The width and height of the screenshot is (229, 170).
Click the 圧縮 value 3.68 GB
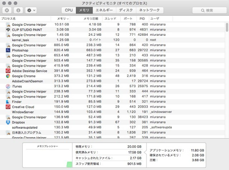198,160
